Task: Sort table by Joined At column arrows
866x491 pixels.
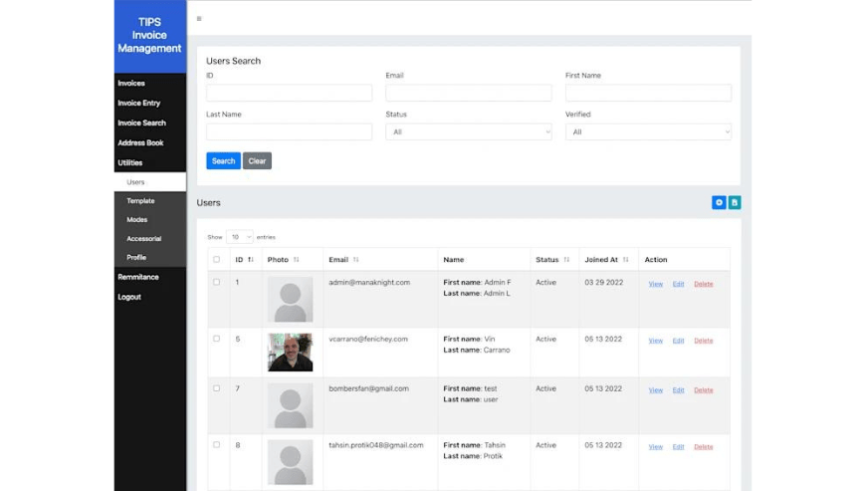Action: 626,260
